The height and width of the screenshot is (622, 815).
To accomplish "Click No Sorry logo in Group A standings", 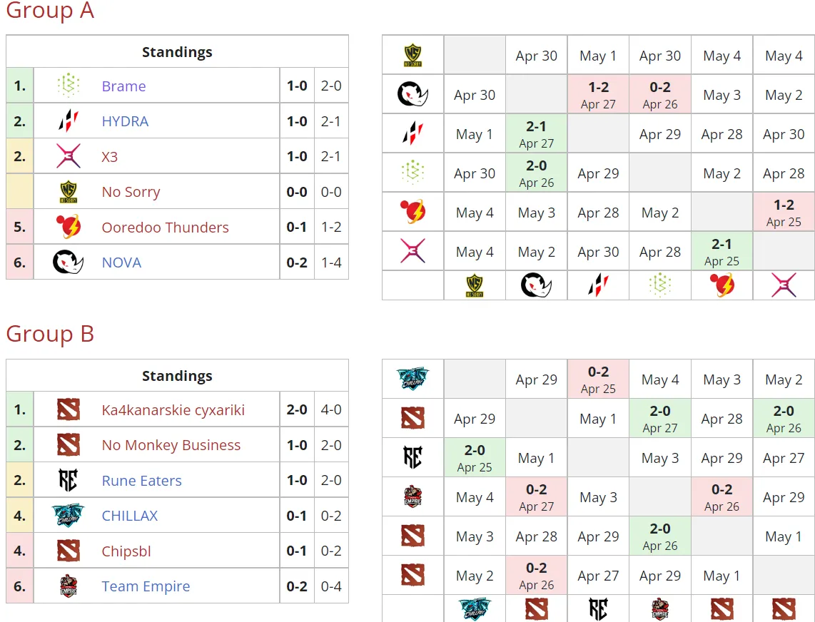I will point(68,192).
